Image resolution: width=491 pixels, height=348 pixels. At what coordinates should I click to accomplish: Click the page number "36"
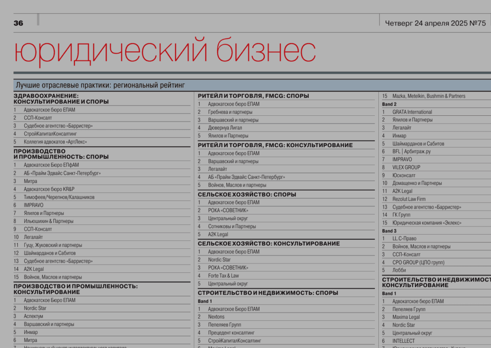click(19, 23)
